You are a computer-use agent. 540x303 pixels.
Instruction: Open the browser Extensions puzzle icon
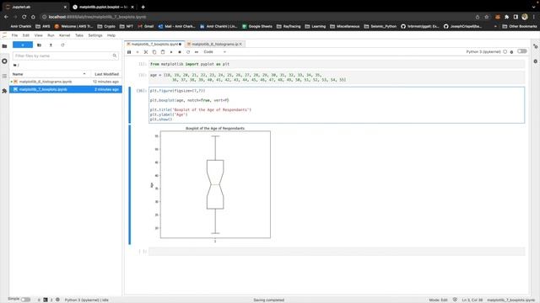click(x=506, y=17)
